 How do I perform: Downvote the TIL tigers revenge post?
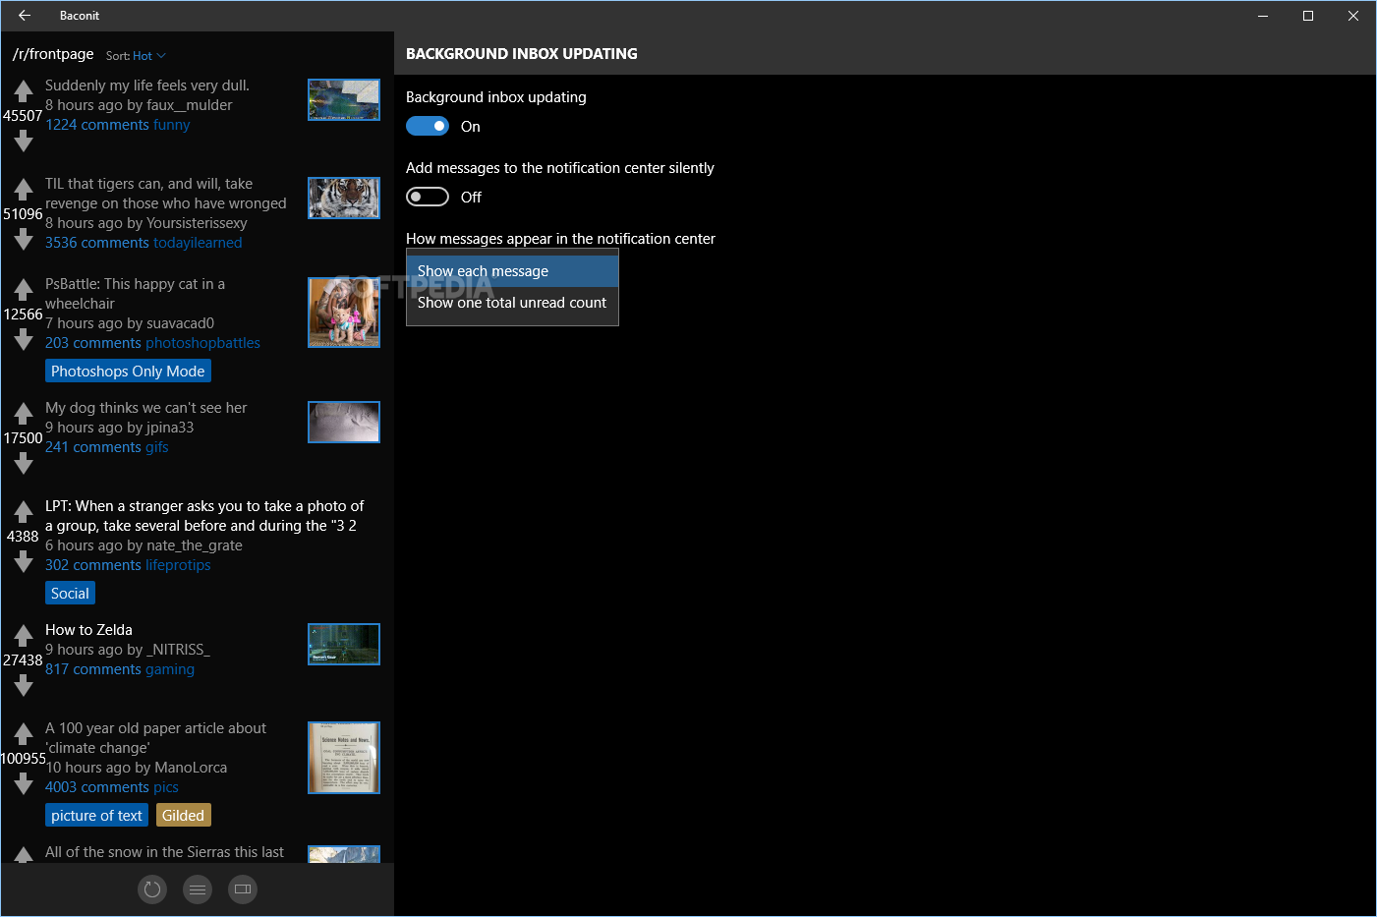pos(24,240)
